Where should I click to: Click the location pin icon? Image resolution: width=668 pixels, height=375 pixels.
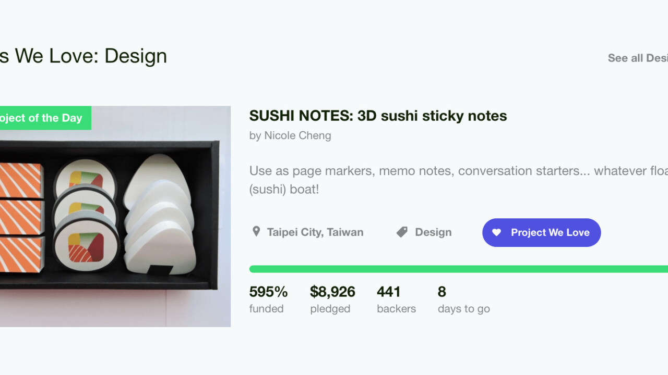[x=256, y=232]
